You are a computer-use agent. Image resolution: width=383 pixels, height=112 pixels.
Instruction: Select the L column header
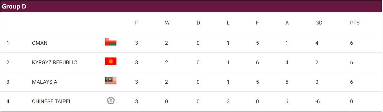click(228, 23)
